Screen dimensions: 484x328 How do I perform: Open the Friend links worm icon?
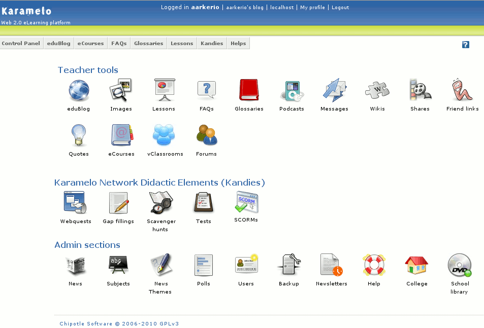[462, 90]
